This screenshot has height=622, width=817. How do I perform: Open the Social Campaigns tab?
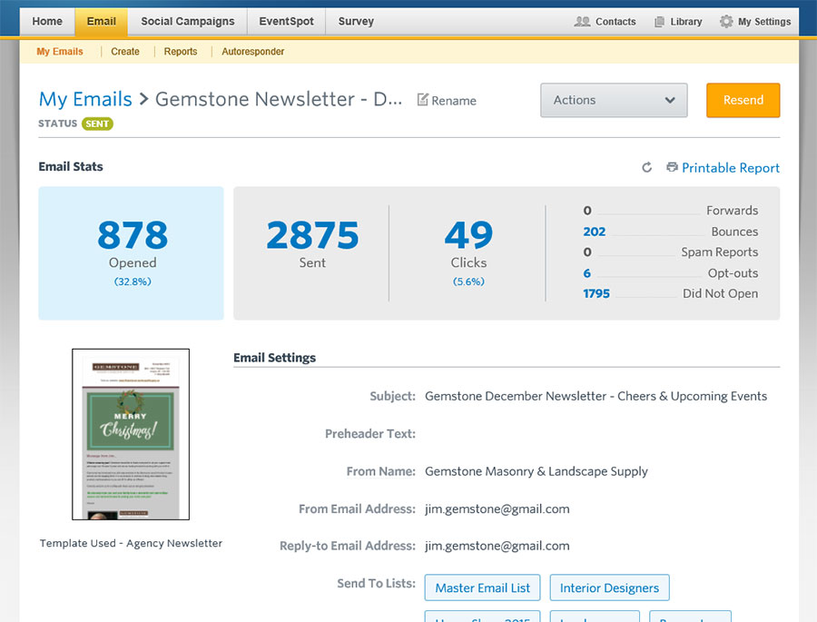(187, 22)
